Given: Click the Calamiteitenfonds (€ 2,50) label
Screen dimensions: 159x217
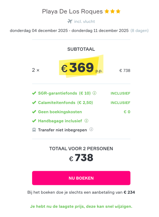Looking at the screenshot, I should [65, 103].
